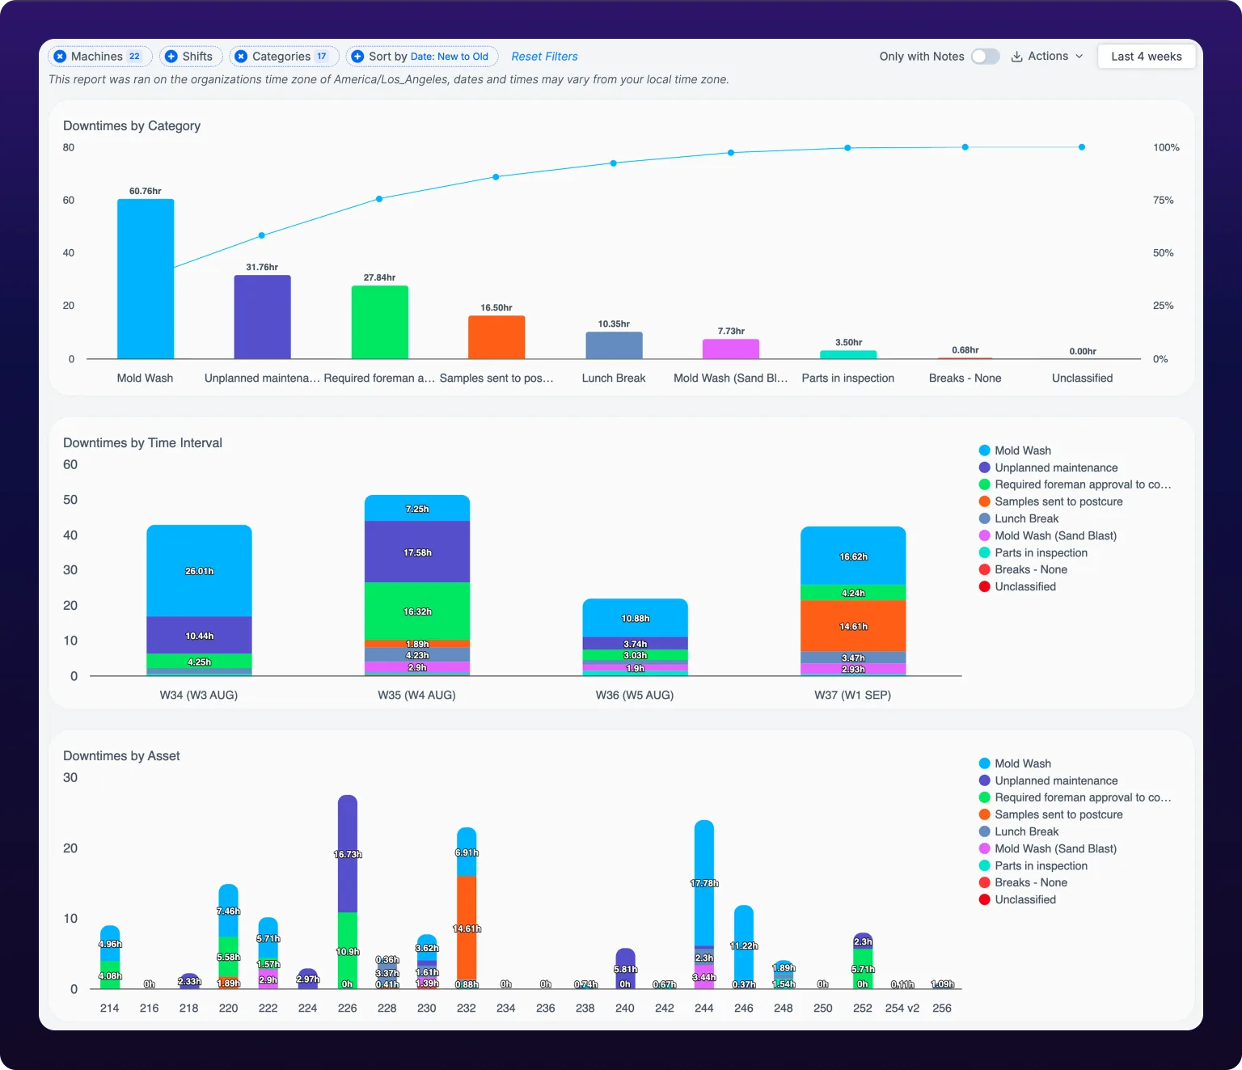Clear the Categories filter with its x icon
This screenshot has width=1242, height=1070.
[x=241, y=57]
